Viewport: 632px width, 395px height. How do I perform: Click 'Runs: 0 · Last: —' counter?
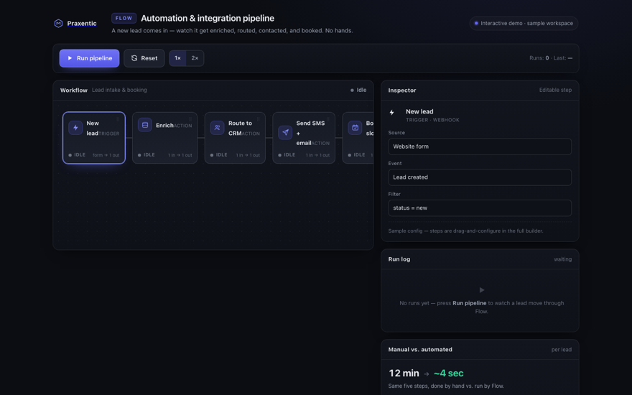pos(551,58)
